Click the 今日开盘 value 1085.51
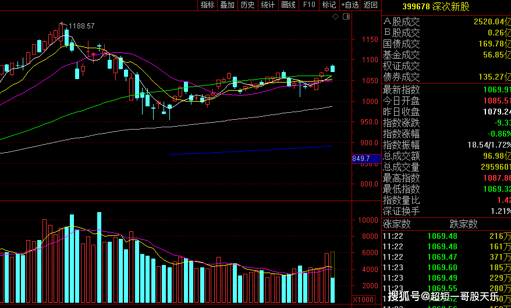 point(497,101)
